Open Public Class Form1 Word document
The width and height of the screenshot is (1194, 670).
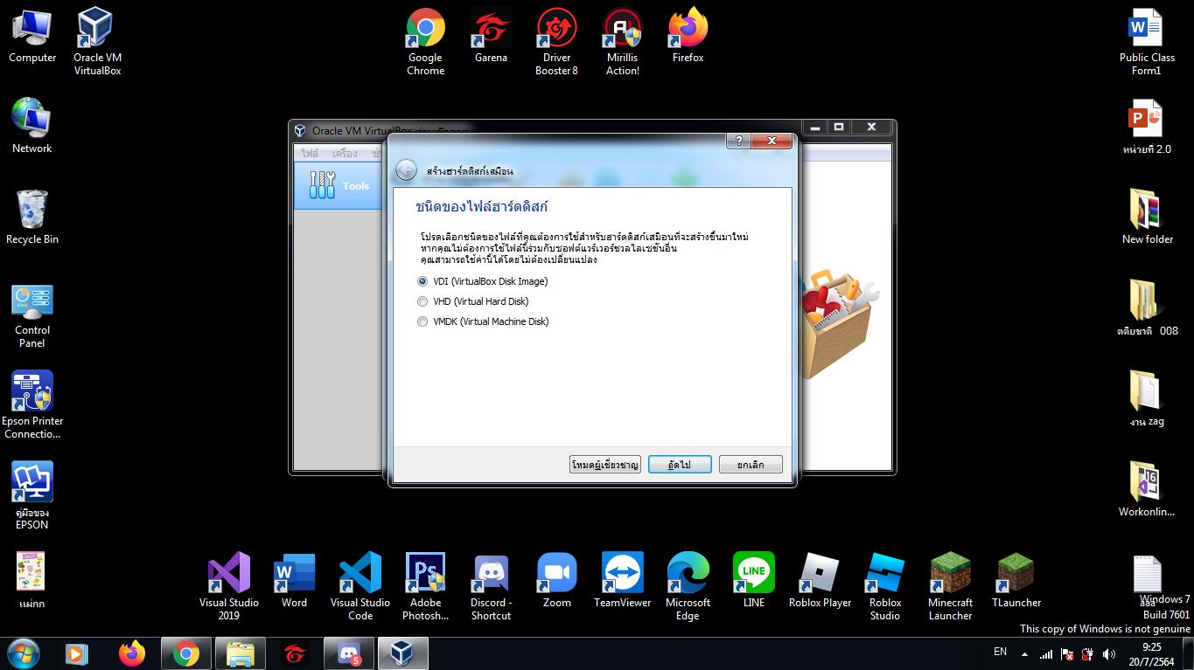click(x=1147, y=41)
